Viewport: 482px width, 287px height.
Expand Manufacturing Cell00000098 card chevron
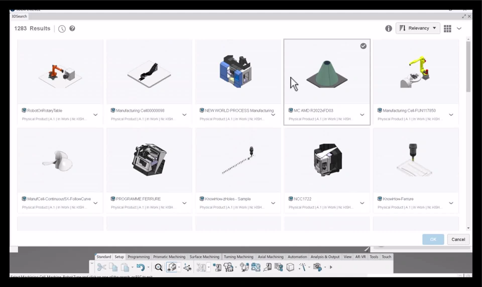[x=184, y=115]
